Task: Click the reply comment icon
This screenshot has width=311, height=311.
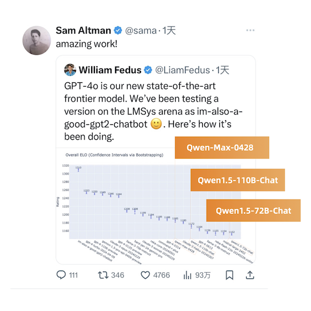Action: pyautogui.click(x=61, y=275)
